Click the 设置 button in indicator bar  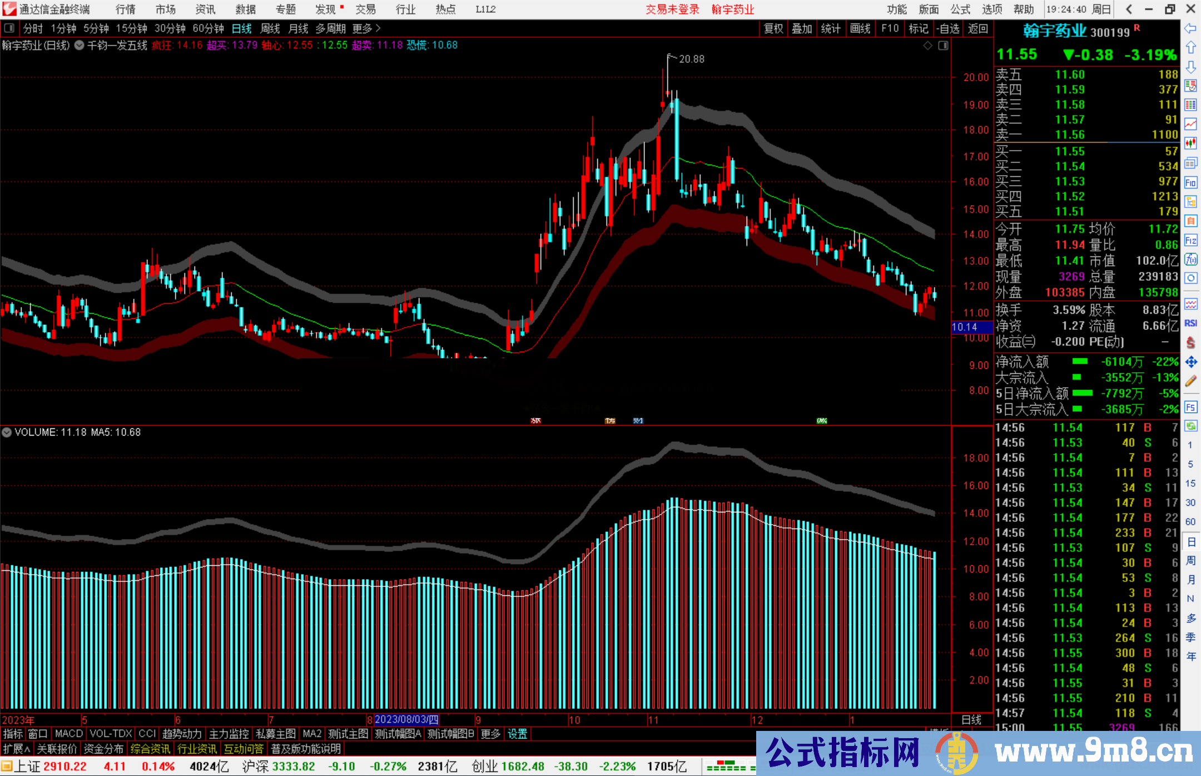point(517,734)
